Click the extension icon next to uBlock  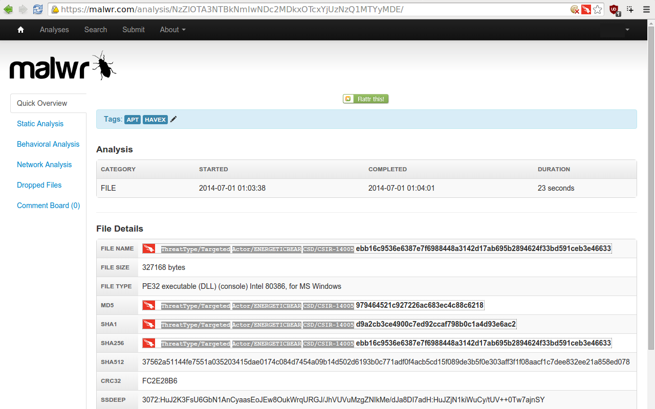tap(630, 9)
